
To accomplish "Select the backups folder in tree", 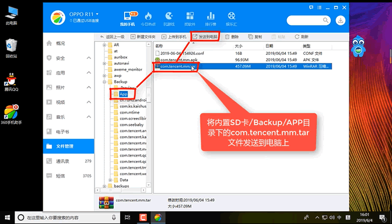I will (121, 186).
